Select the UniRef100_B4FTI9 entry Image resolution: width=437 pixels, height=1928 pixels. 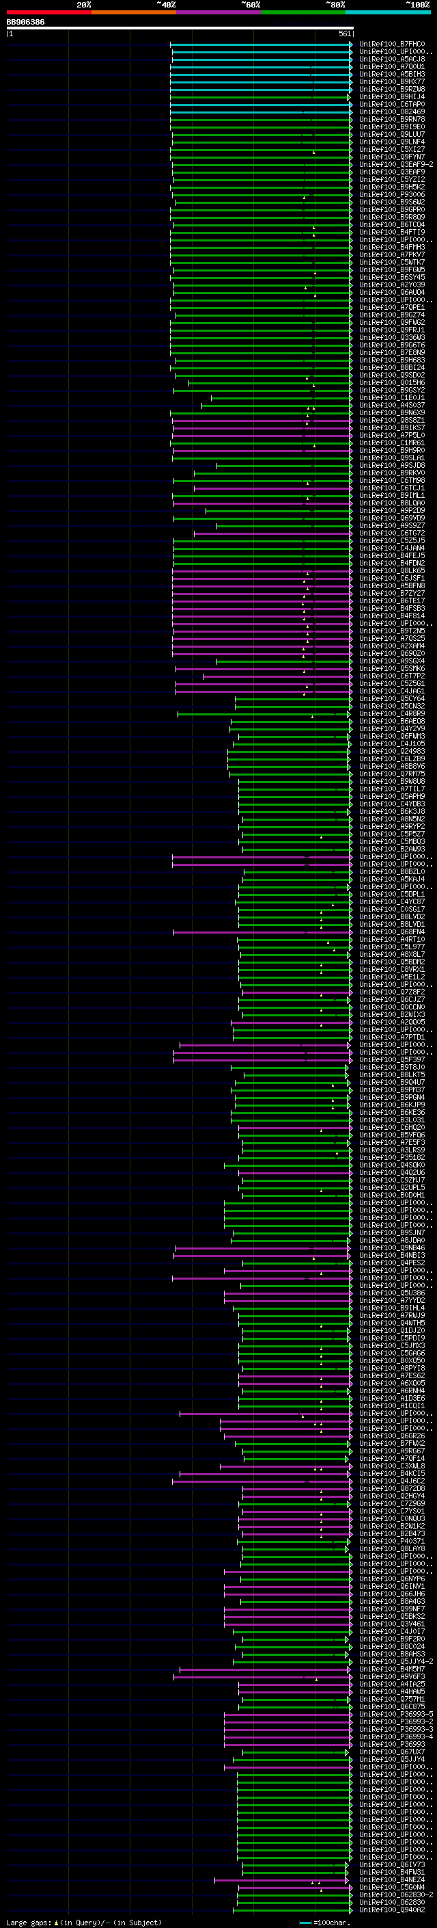click(392, 232)
